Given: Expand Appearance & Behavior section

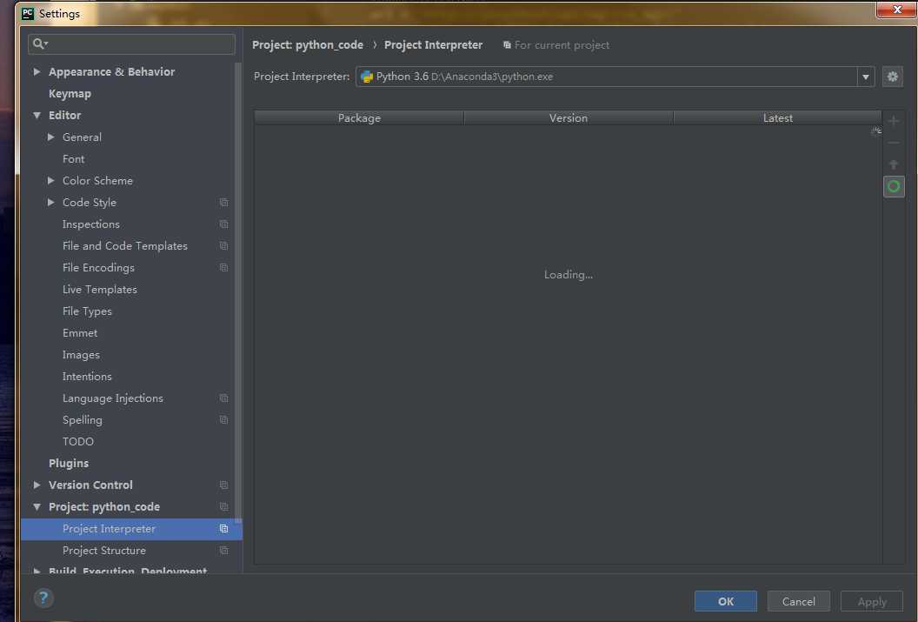Looking at the screenshot, I should coord(37,71).
